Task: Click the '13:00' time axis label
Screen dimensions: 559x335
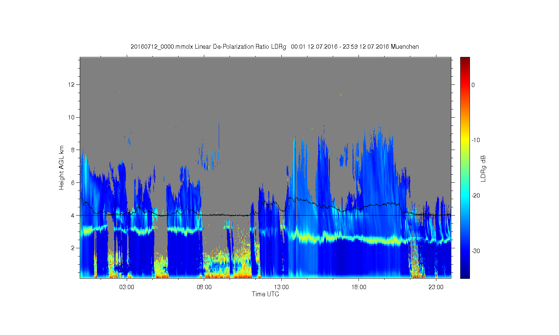Action: pos(281,287)
